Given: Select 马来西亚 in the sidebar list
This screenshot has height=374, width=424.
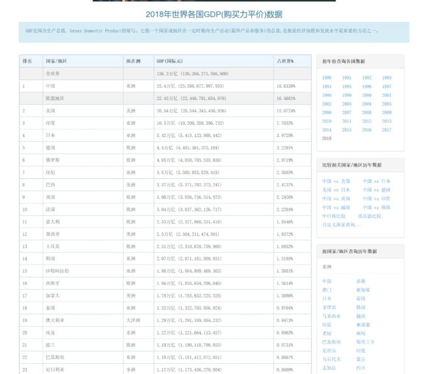Looking at the screenshot, I should pos(332,316).
